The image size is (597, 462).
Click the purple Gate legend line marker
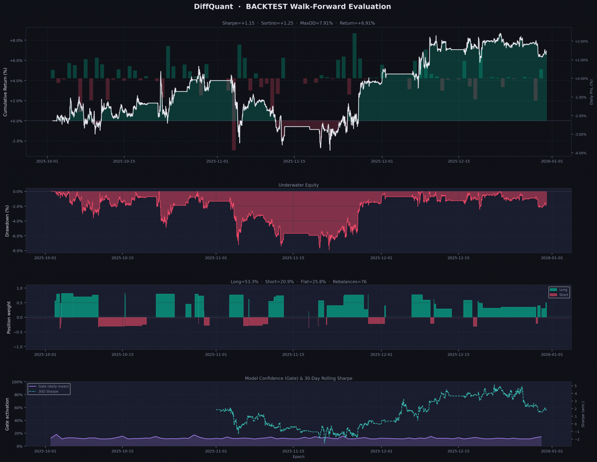(x=33, y=387)
